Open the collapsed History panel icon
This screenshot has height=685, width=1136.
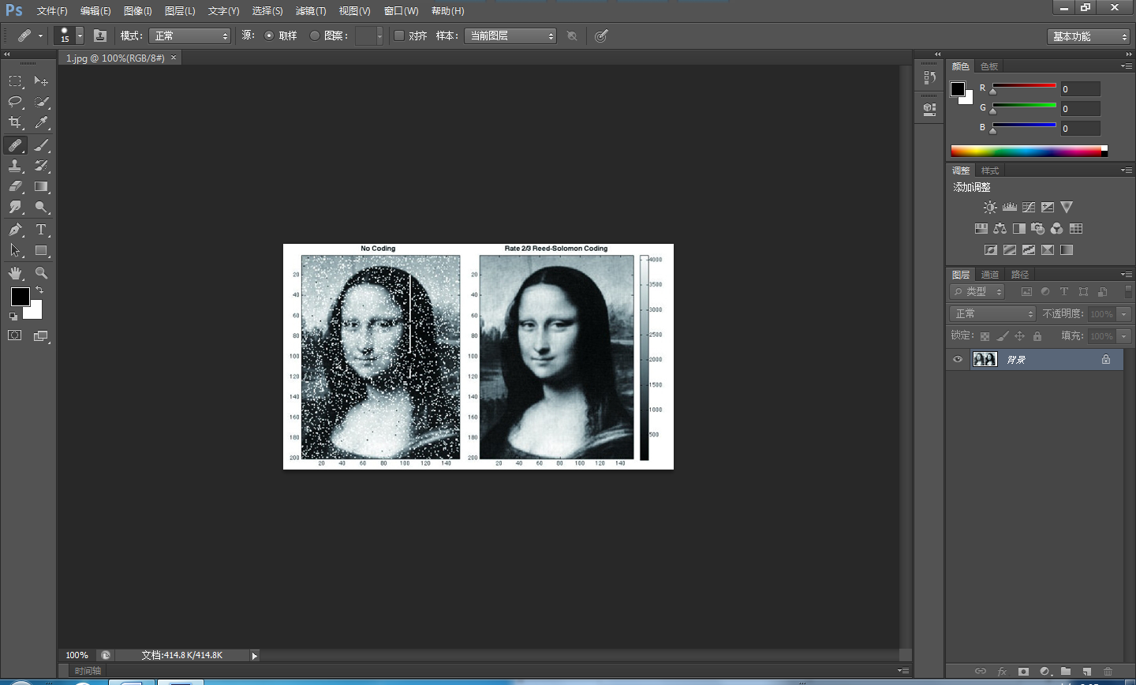click(930, 78)
